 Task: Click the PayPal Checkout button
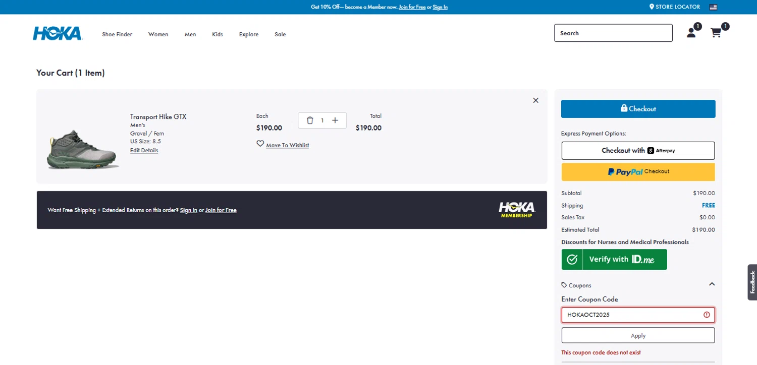[638, 172]
